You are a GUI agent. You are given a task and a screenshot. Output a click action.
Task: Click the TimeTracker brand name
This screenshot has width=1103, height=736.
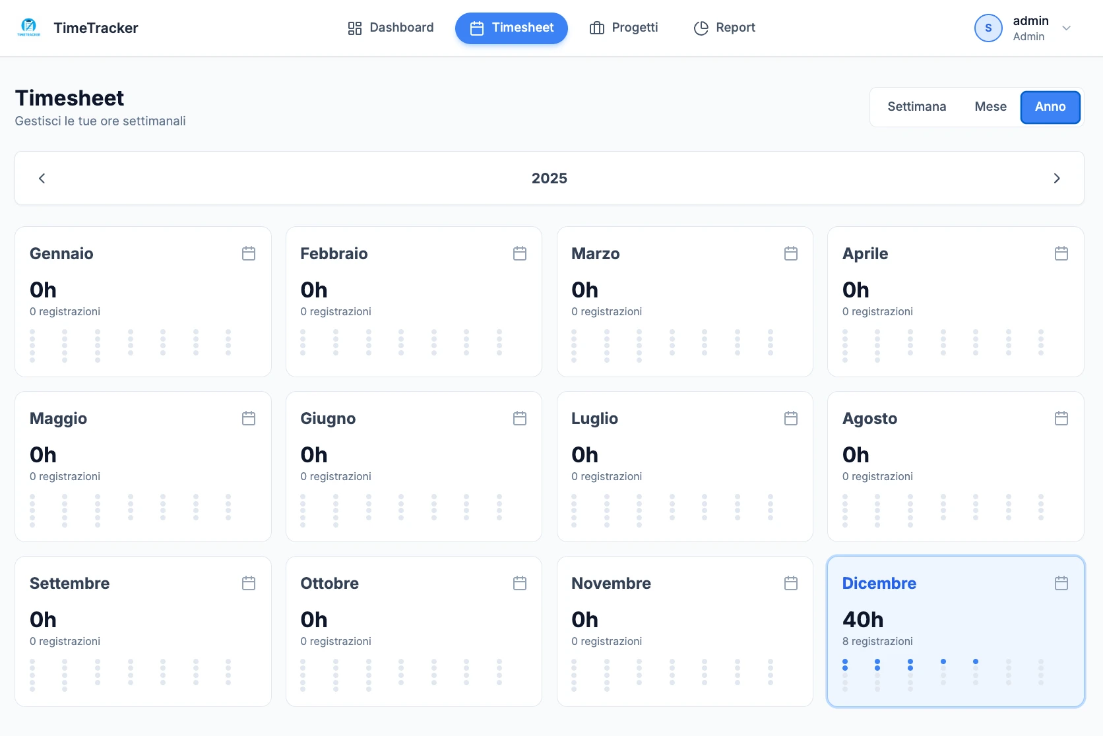(96, 28)
